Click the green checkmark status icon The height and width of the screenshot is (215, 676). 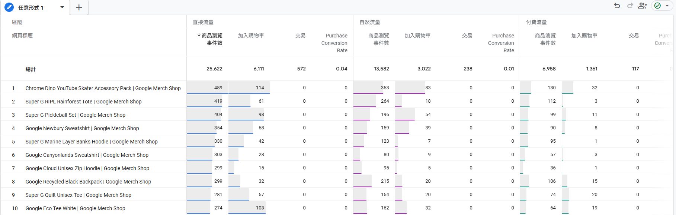click(x=657, y=6)
